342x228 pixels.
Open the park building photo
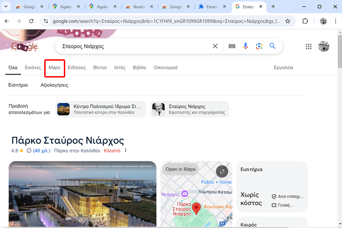(x=83, y=194)
